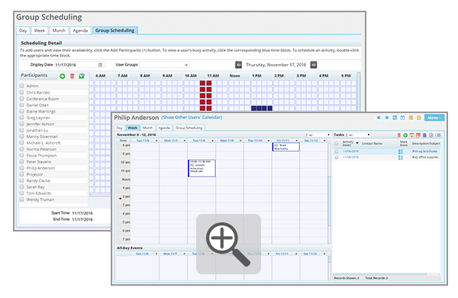The width and height of the screenshot is (458, 298).
Task: Click the double-right arrow in Philip Anderson window
Action: point(387,118)
